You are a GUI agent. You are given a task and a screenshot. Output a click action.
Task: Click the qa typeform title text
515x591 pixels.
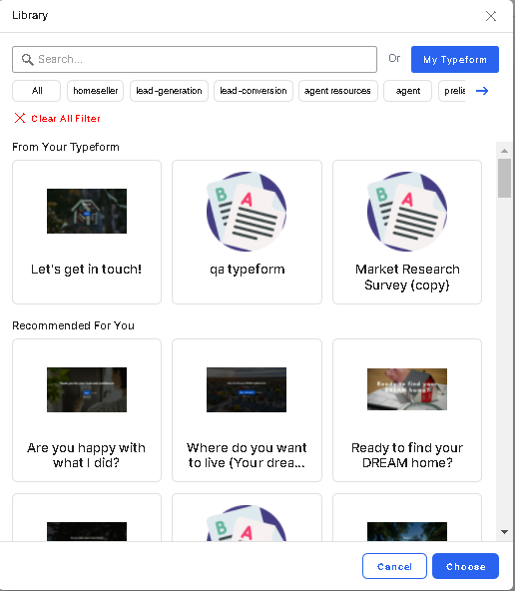coord(248,270)
